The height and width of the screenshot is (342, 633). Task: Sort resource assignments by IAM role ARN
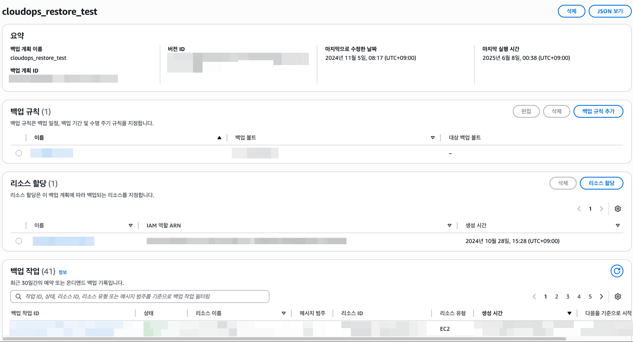coord(449,225)
